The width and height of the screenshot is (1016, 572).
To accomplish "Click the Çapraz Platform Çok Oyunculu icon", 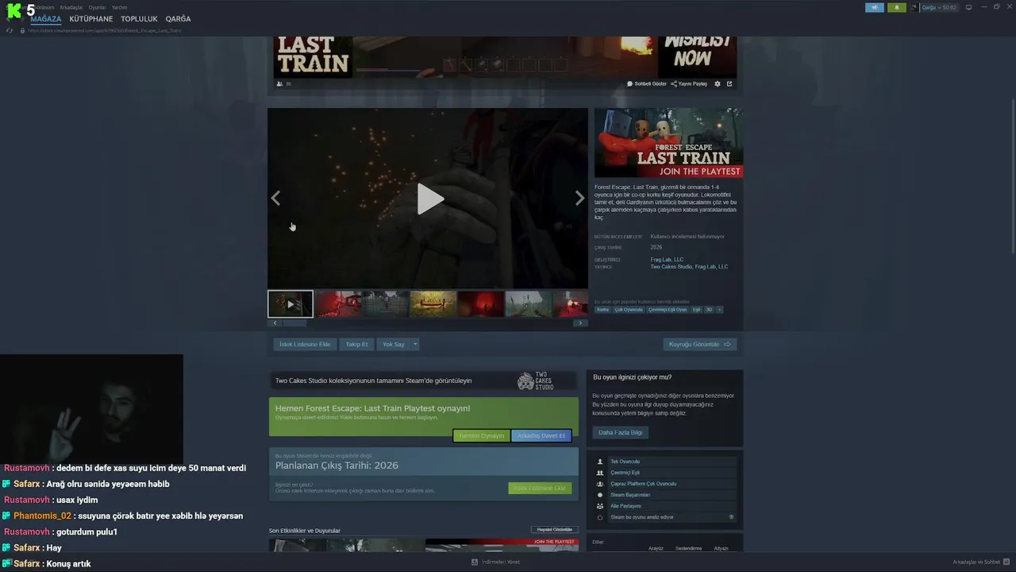I will pos(600,484).
